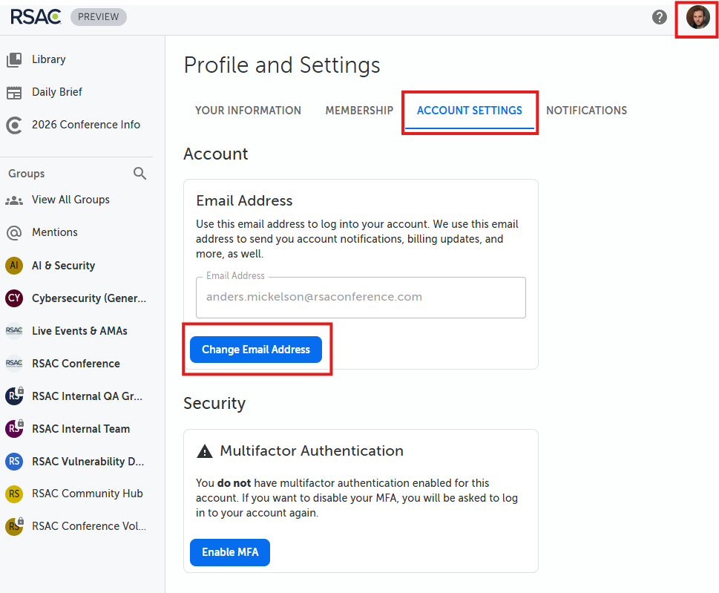The width and height of the screenshot is (719, 593).
Task: Click the AI & Security group avatar
Action: coord(14,266)
